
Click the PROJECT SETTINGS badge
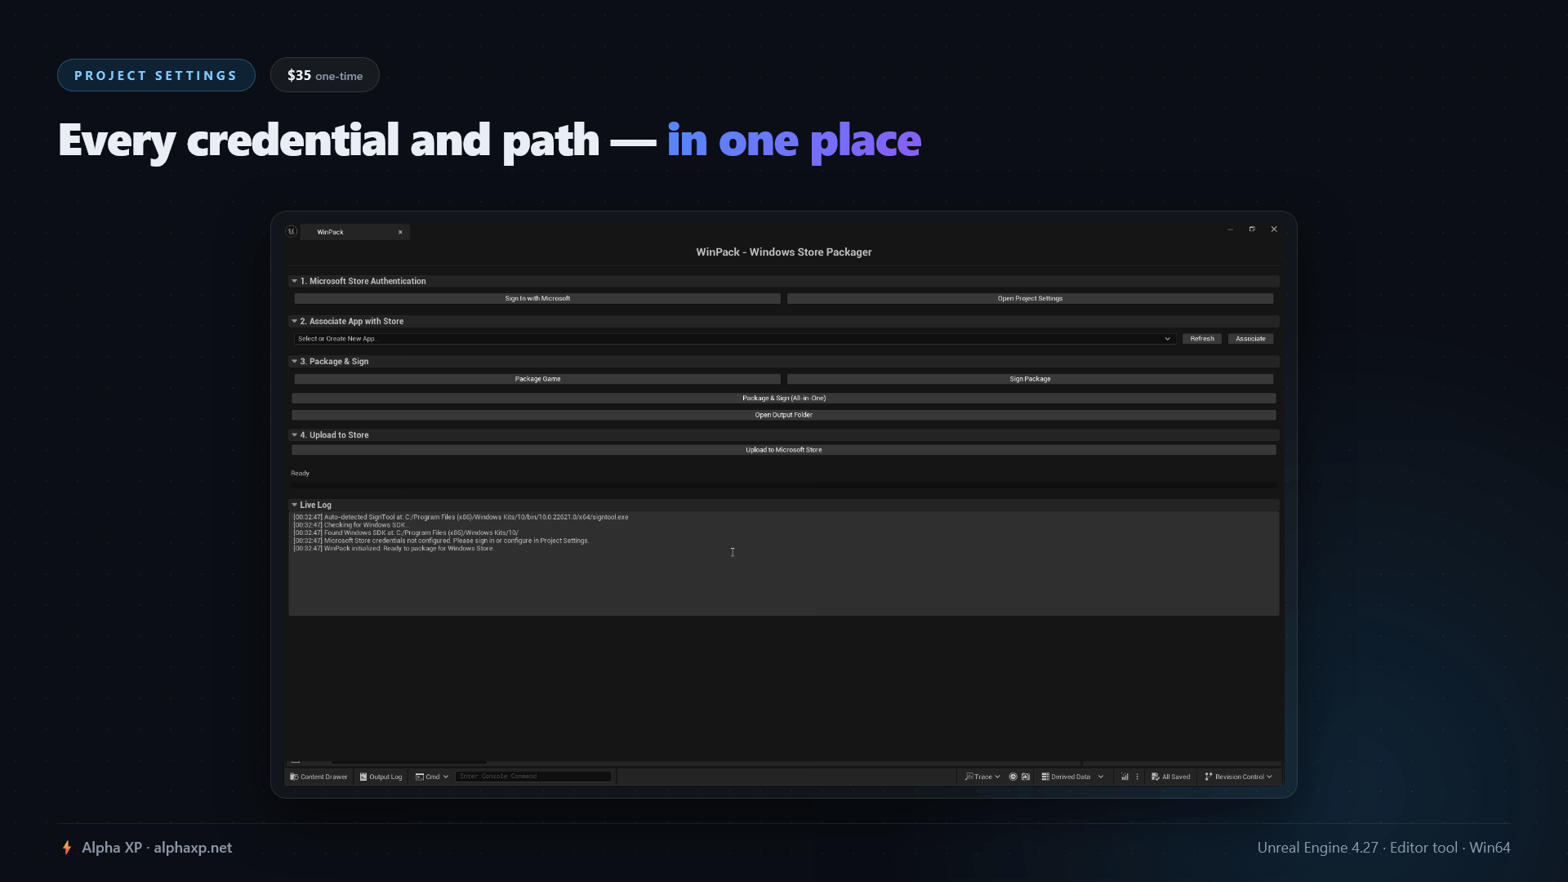click(x=156, y=75)
